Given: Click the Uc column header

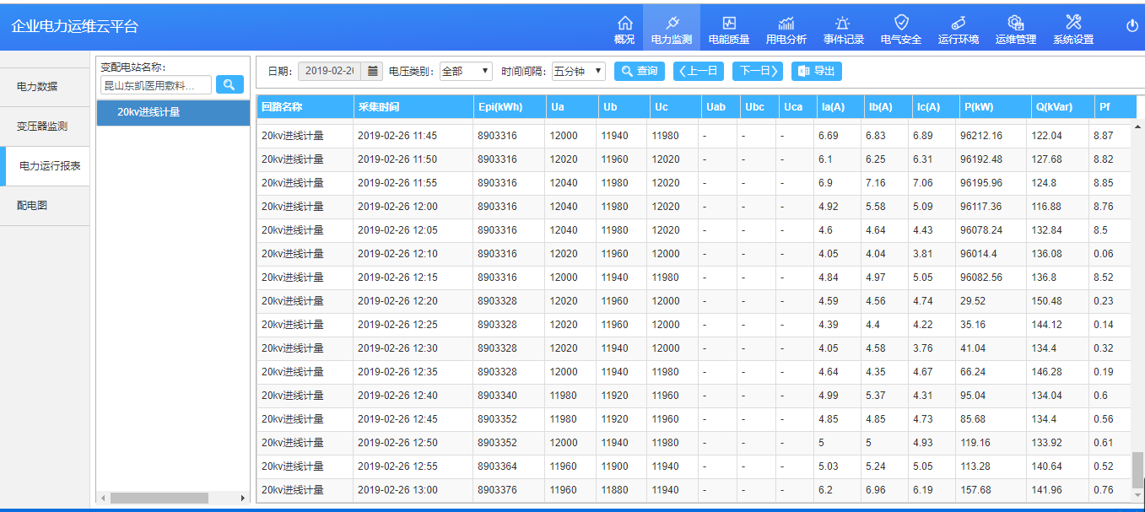Looking at the screenshot, I should 674,107.
